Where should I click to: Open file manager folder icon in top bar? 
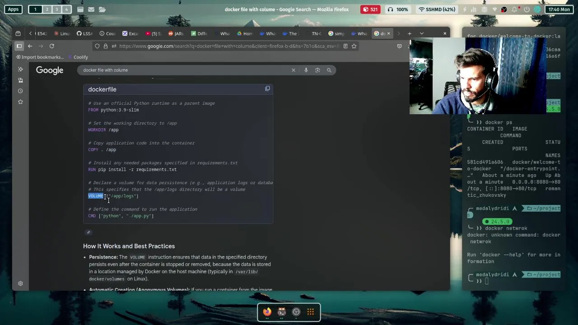pyautogui.click(x=102, y=9)
